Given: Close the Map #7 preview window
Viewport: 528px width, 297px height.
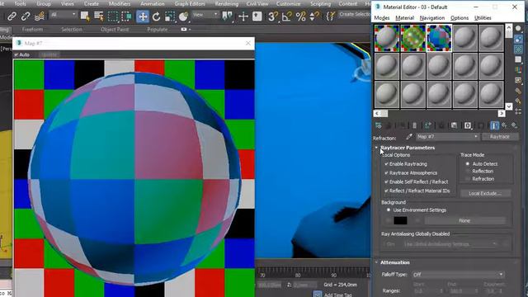Looking at the screenshot, I should (248, 43).
